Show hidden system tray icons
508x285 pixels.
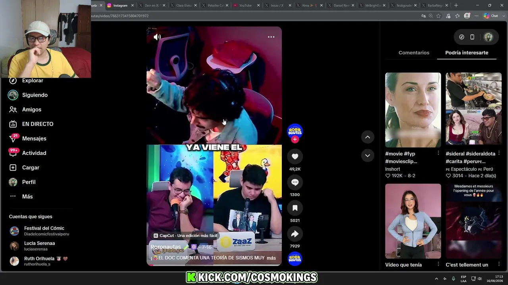point(436,279)
